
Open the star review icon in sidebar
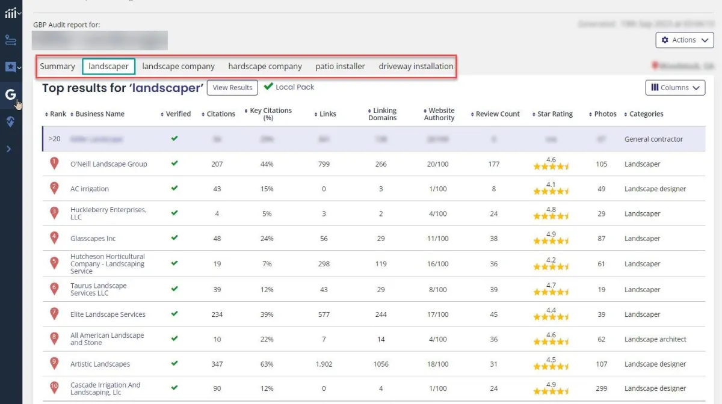pos(11,67)
